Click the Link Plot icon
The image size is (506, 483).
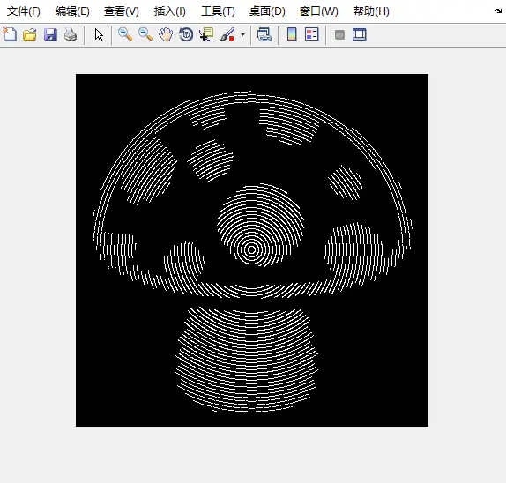pyautogui.click(x=264, y=34)
